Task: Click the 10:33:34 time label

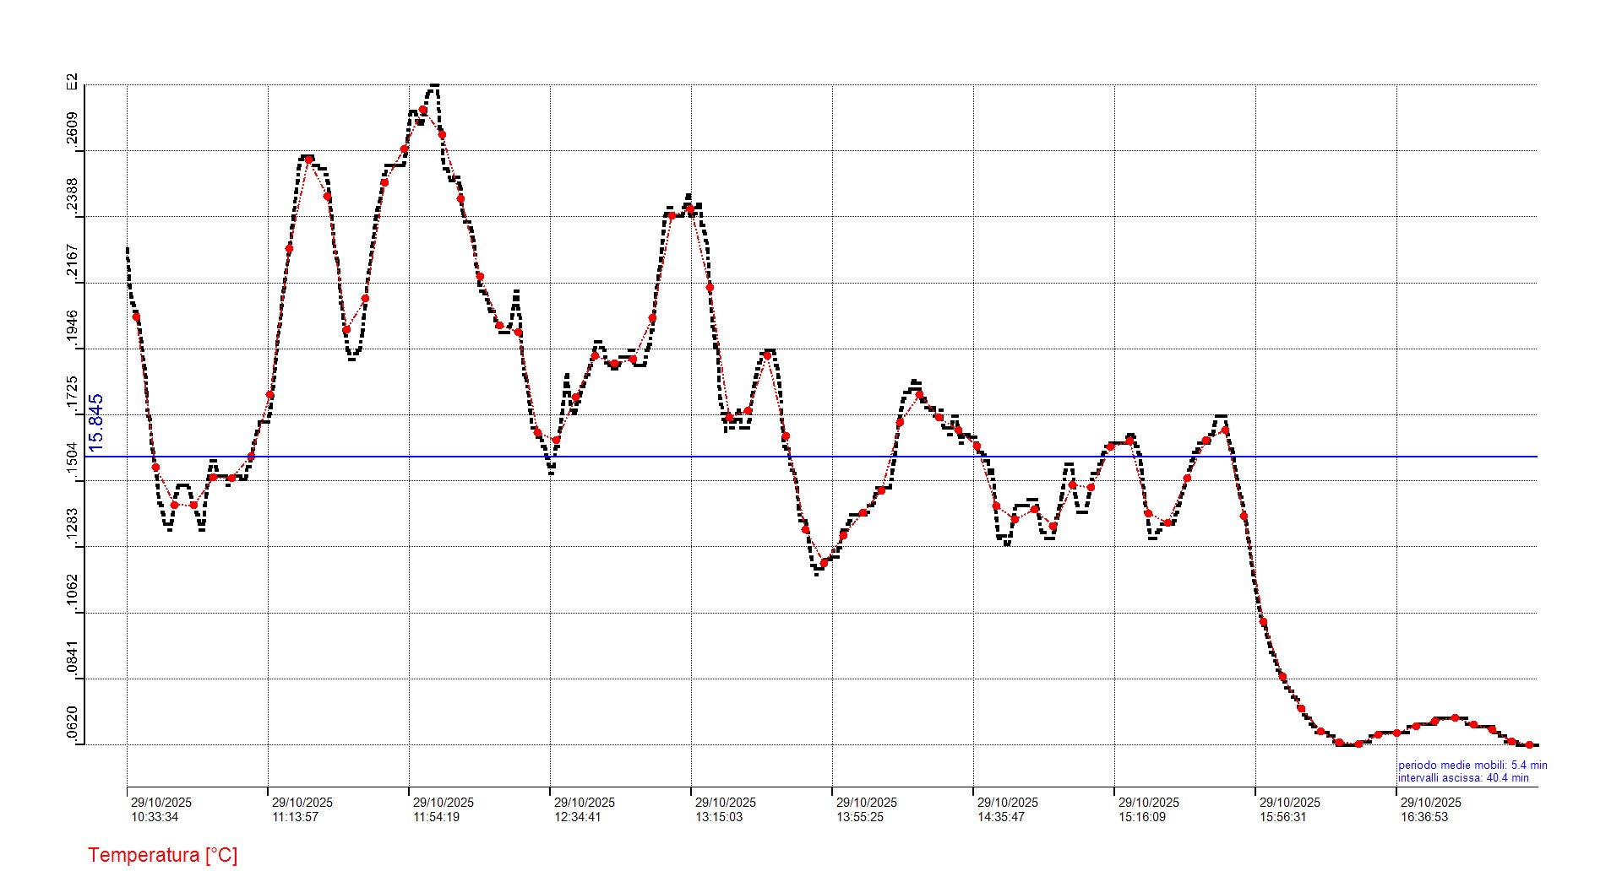Action: click(155, 817)
